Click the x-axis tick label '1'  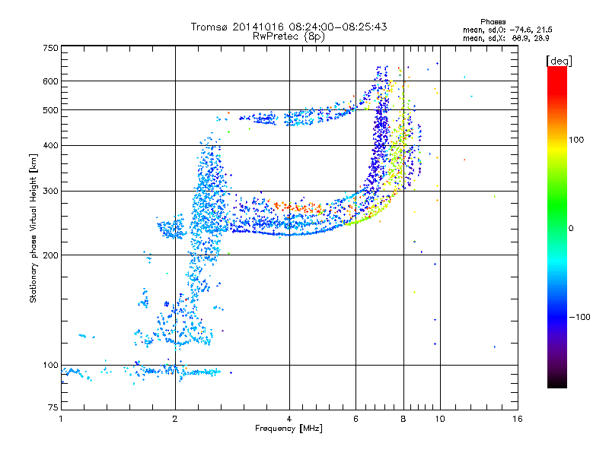61,419
